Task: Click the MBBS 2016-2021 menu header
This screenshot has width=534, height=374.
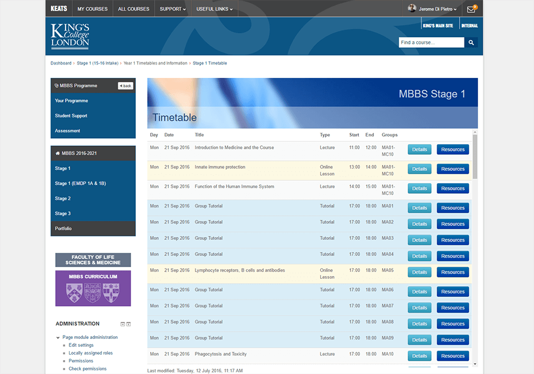Action: (x=93, y=153)
